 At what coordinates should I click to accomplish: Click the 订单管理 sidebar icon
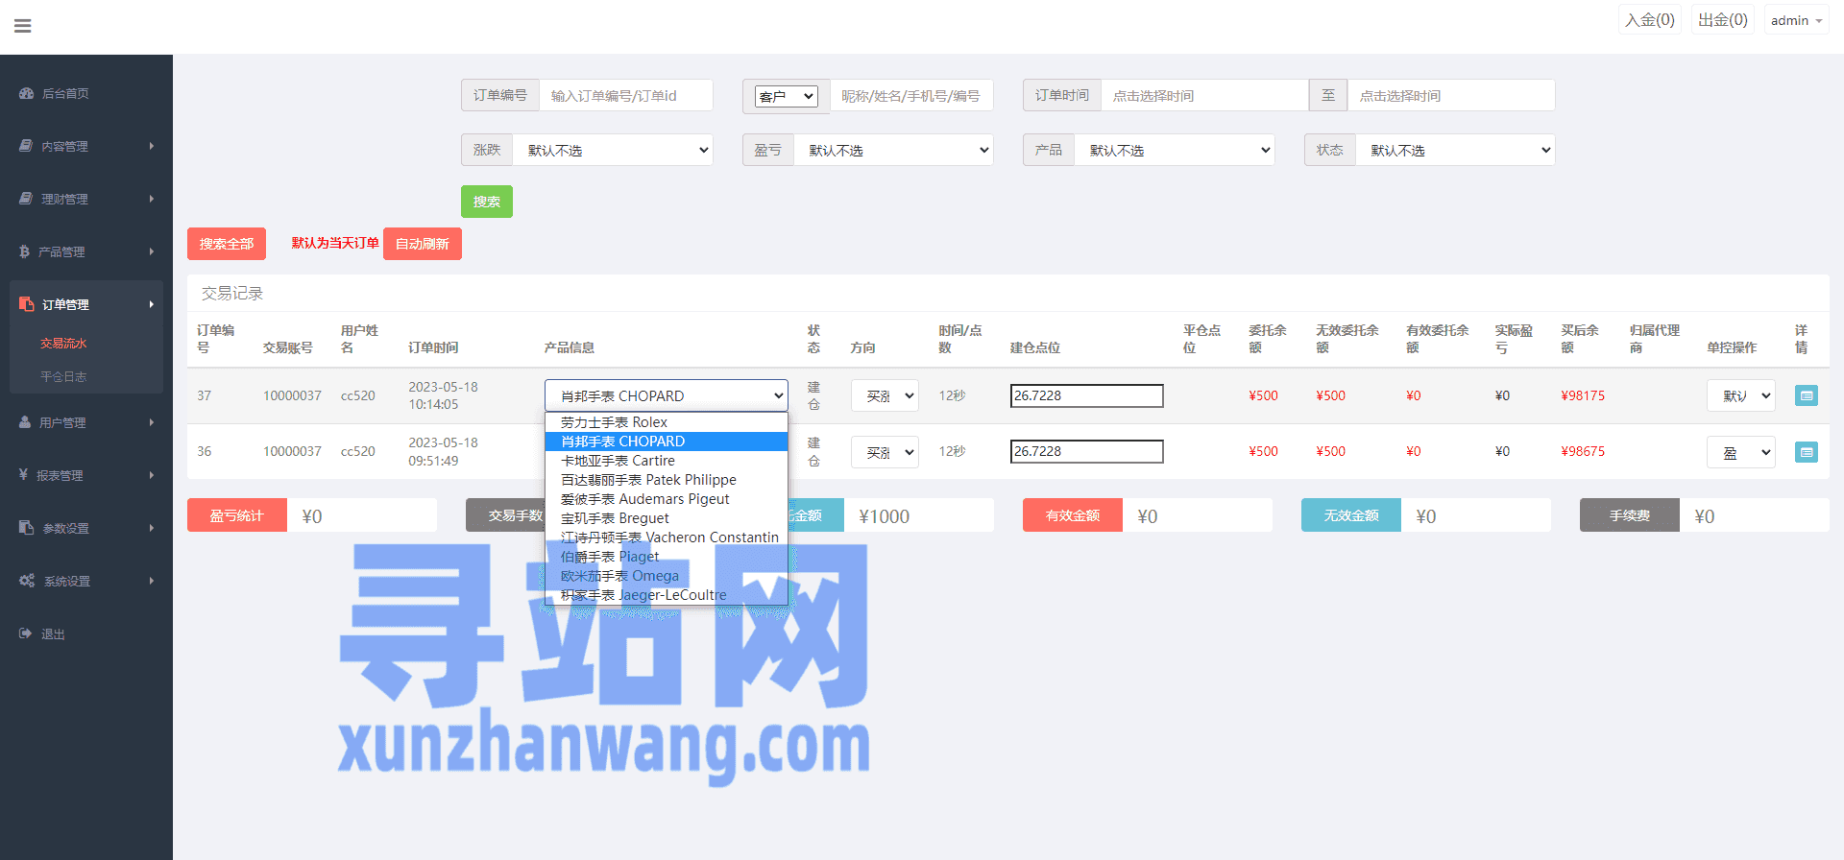[27, 304]
